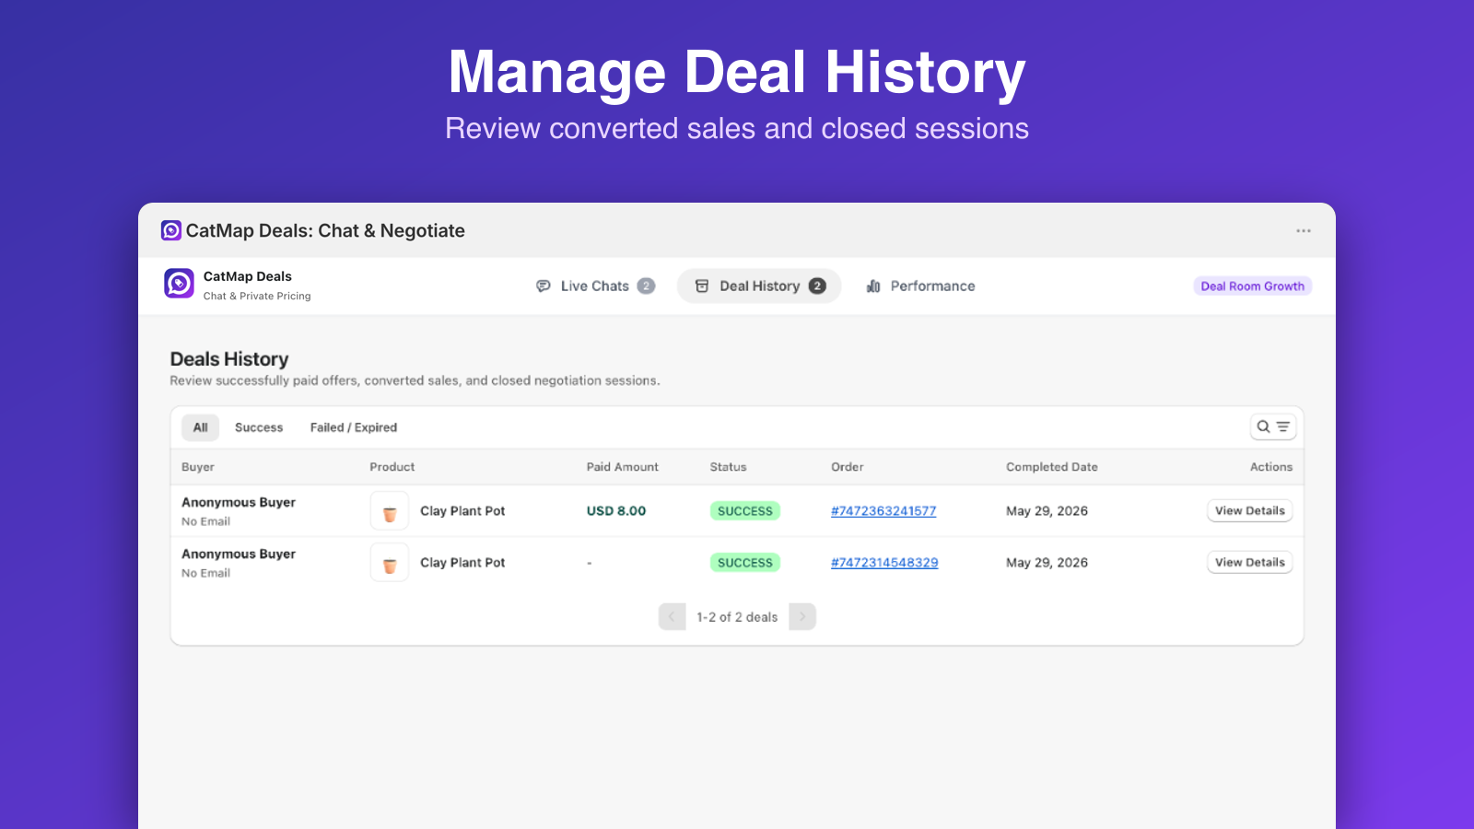Open the three-dot more options menu
Image resolution: width=1474 pixels, height=829 pixels.
pos(1304,231)
